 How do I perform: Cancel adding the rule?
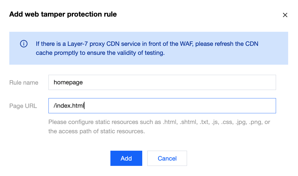pyautogui.click(x=167, y=158)
